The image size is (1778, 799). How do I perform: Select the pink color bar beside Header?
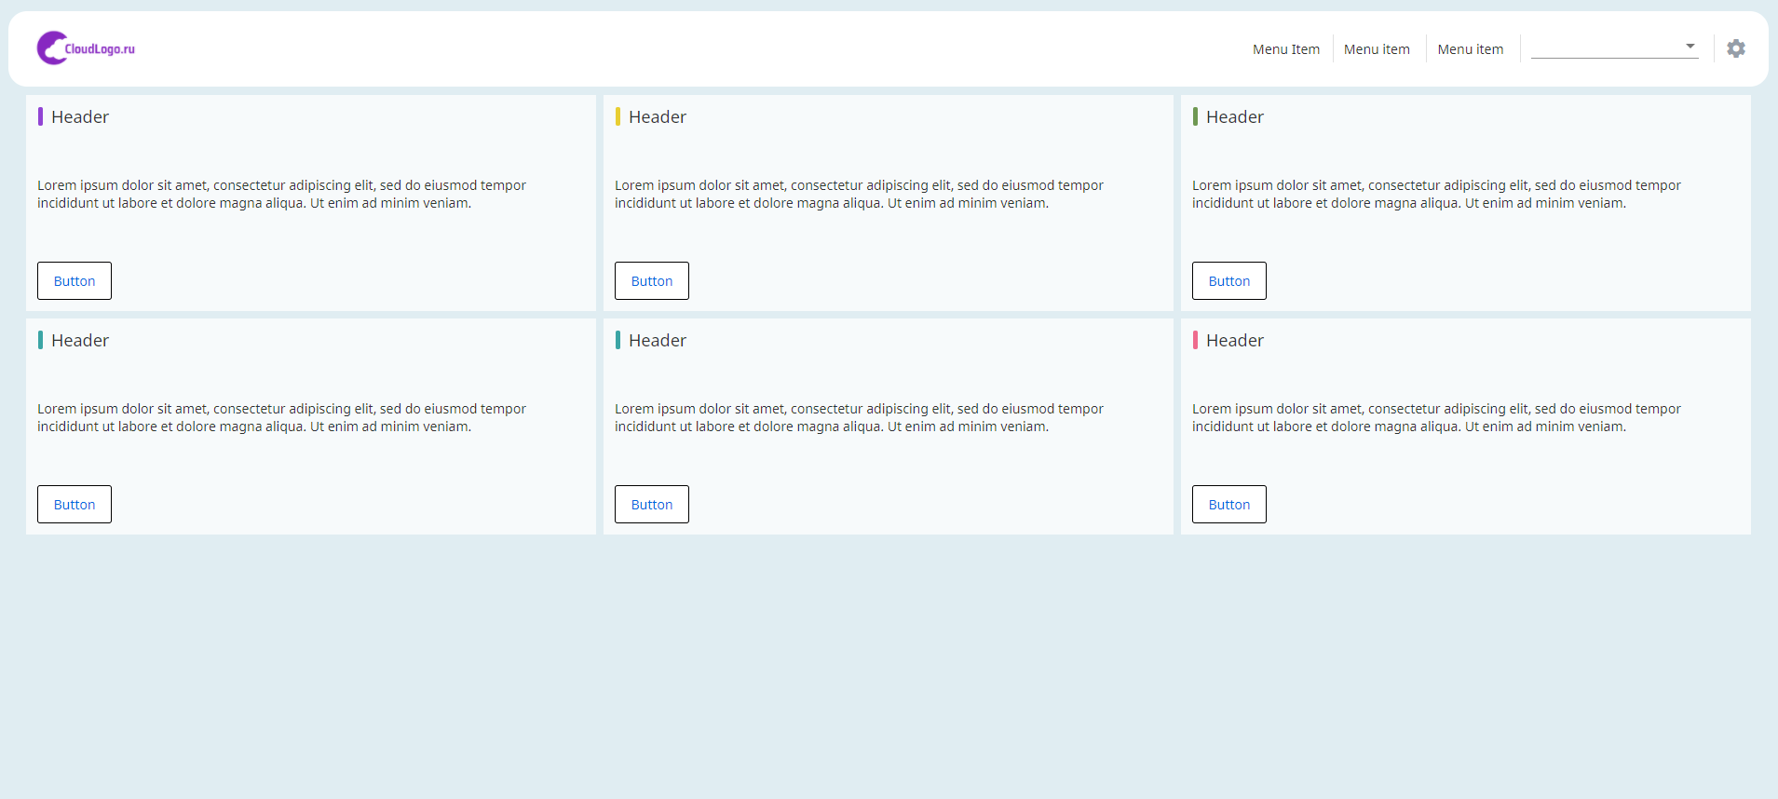point(1195,340)
